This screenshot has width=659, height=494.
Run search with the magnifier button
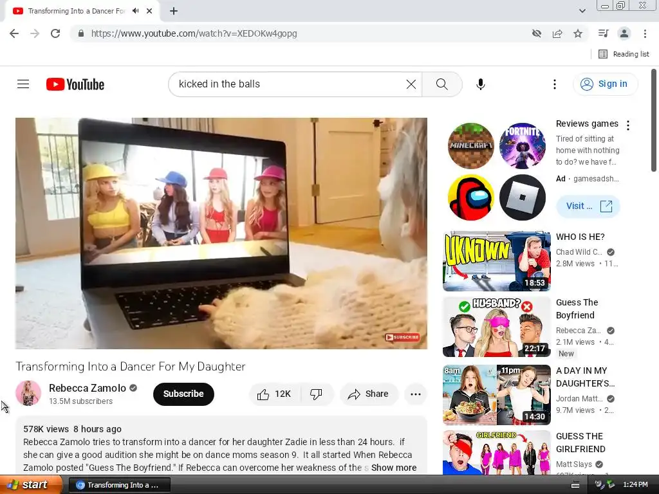(441, 84)
